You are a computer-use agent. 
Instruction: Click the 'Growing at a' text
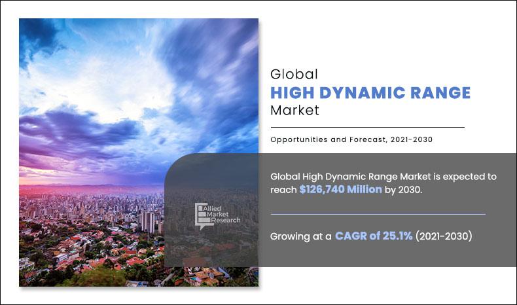300,236
